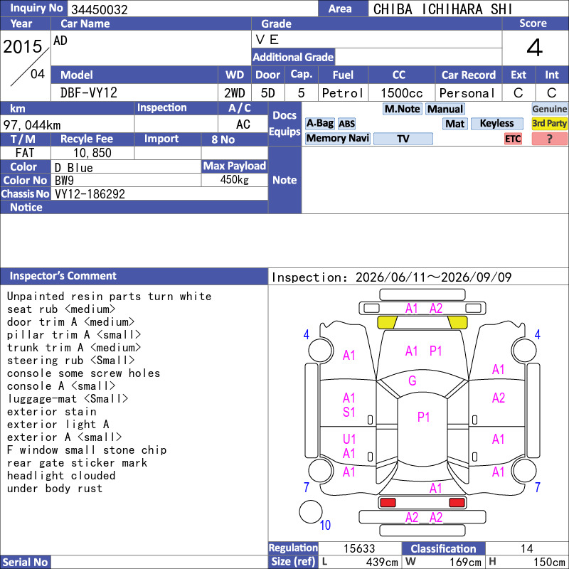Select the Mat equipment badge
The height and width of the screenshot is (569, 569).
[454, 124]
